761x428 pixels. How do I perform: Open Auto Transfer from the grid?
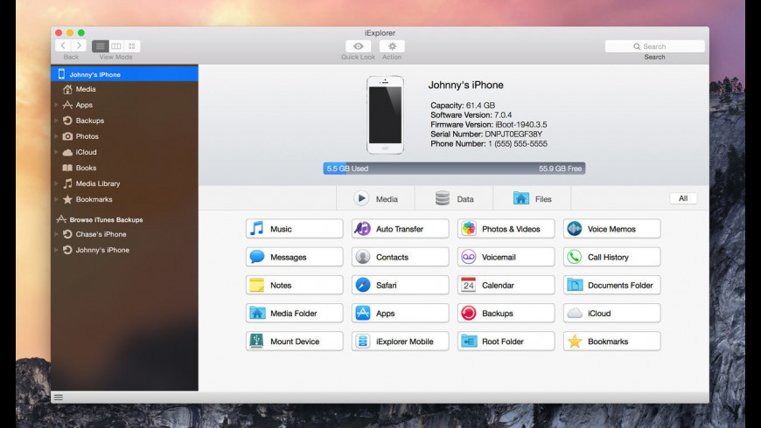pos(400,229)
